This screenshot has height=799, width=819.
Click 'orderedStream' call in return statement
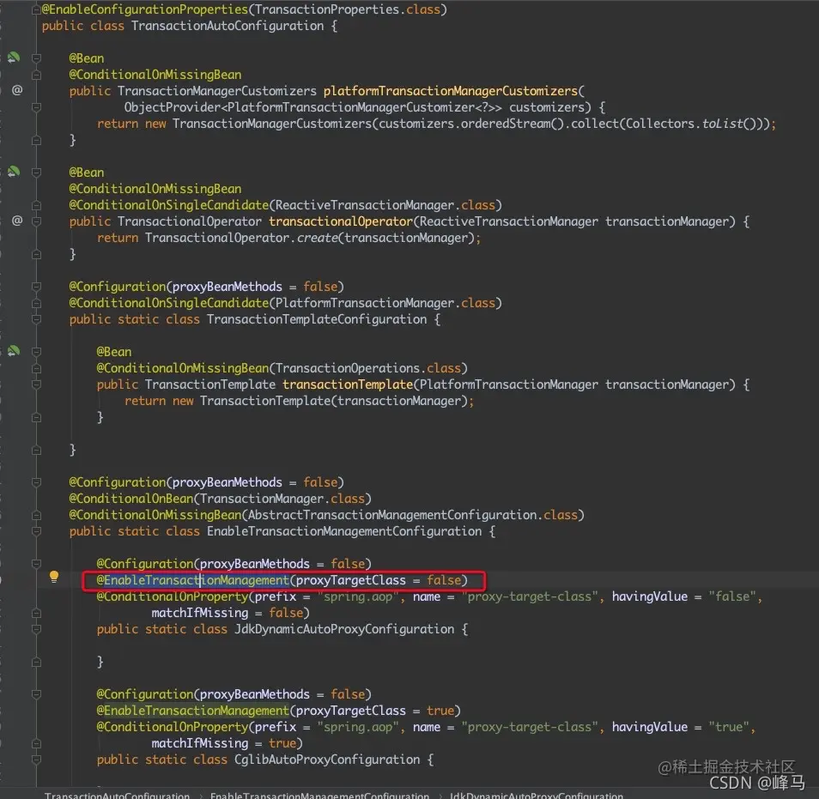pyautogui.click(x=506, y=124)
